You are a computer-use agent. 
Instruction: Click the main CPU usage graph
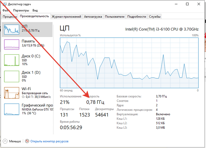pyautogui.click(x=129, y=63)
